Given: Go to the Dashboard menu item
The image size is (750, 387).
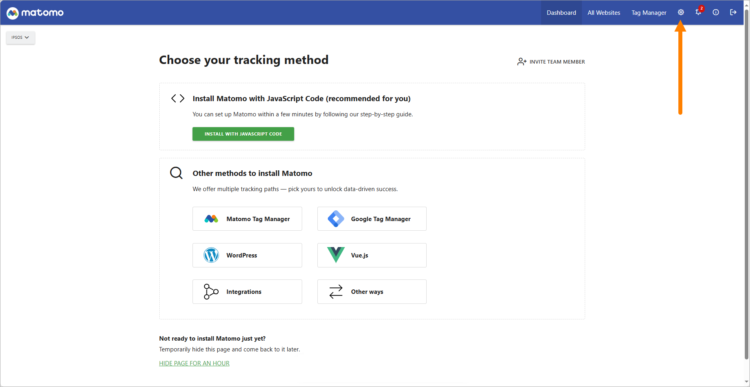Looking at the screenshot, I should 561,13.
